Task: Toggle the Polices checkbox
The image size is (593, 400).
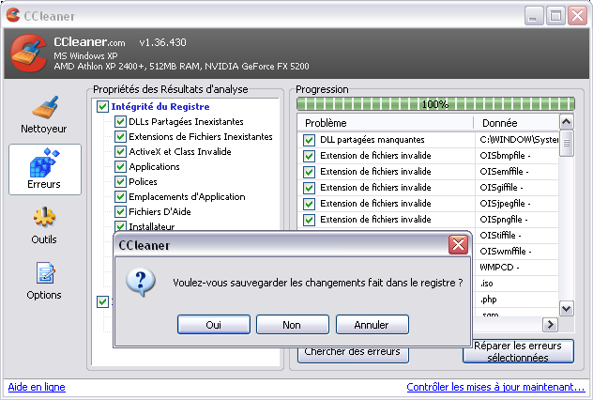Action: pyautogui.click(x=120, y=181)
